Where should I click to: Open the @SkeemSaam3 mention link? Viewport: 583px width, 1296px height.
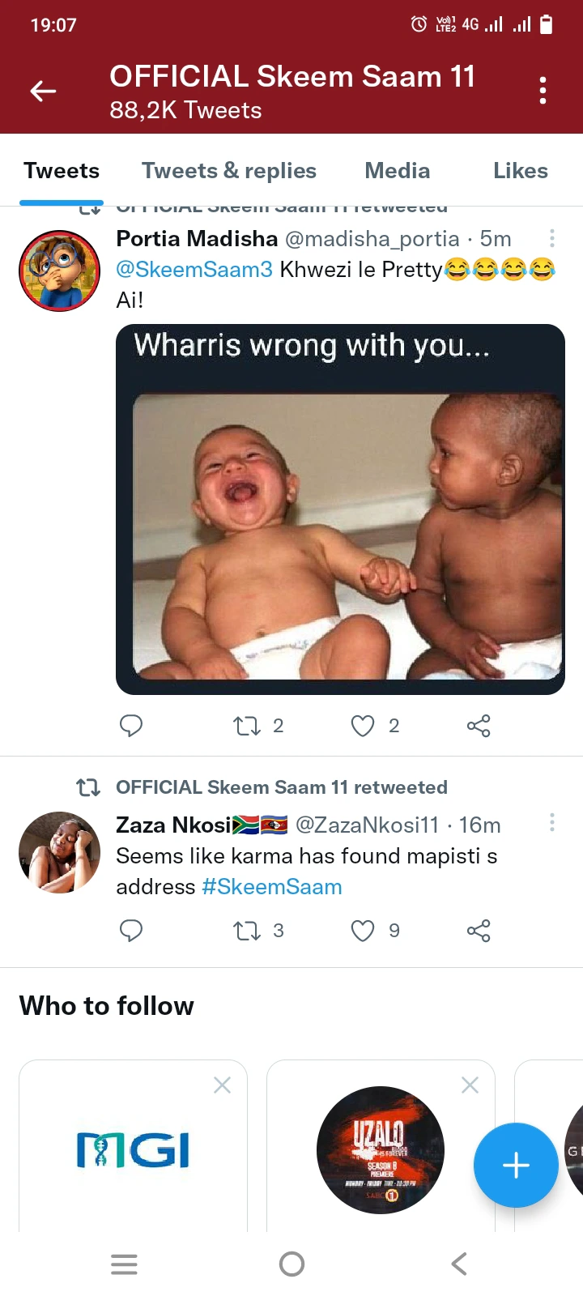click(x=194, y=269)
